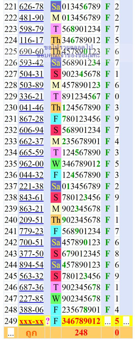
Task: Click the highlighted 346789012 number in row 249
Action: pos(81,321)
